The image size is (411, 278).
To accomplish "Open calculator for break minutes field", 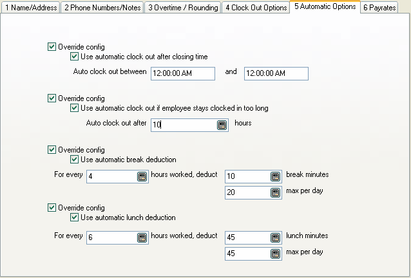I will [x=275, y=177].
